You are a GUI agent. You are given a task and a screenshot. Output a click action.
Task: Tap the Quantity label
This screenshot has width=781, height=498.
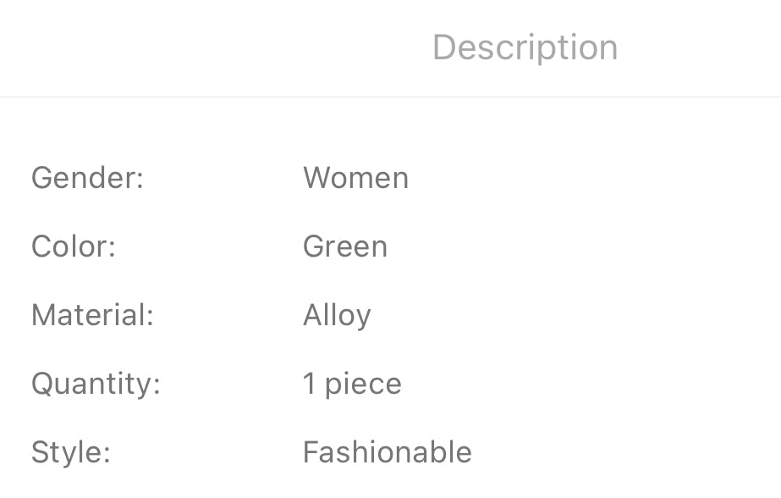coord(96,385)
